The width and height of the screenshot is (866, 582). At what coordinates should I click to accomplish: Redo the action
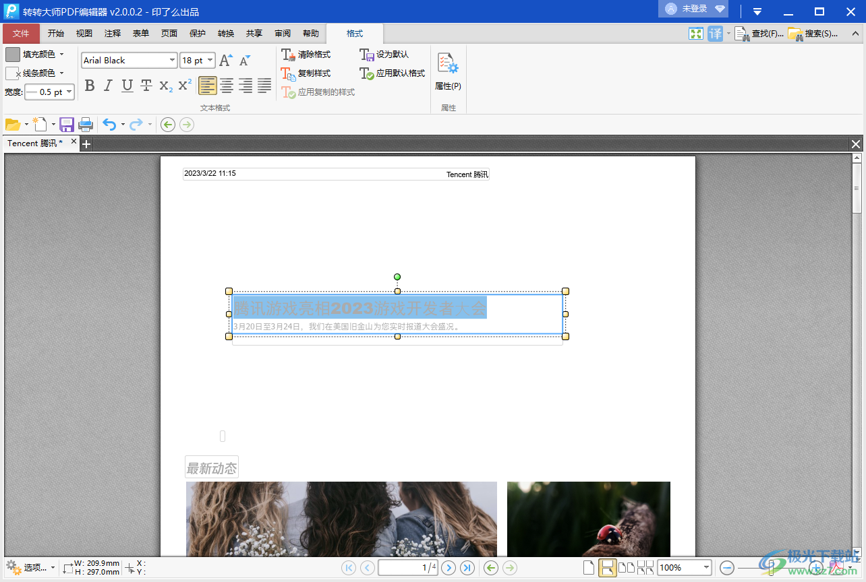point(136,125)
